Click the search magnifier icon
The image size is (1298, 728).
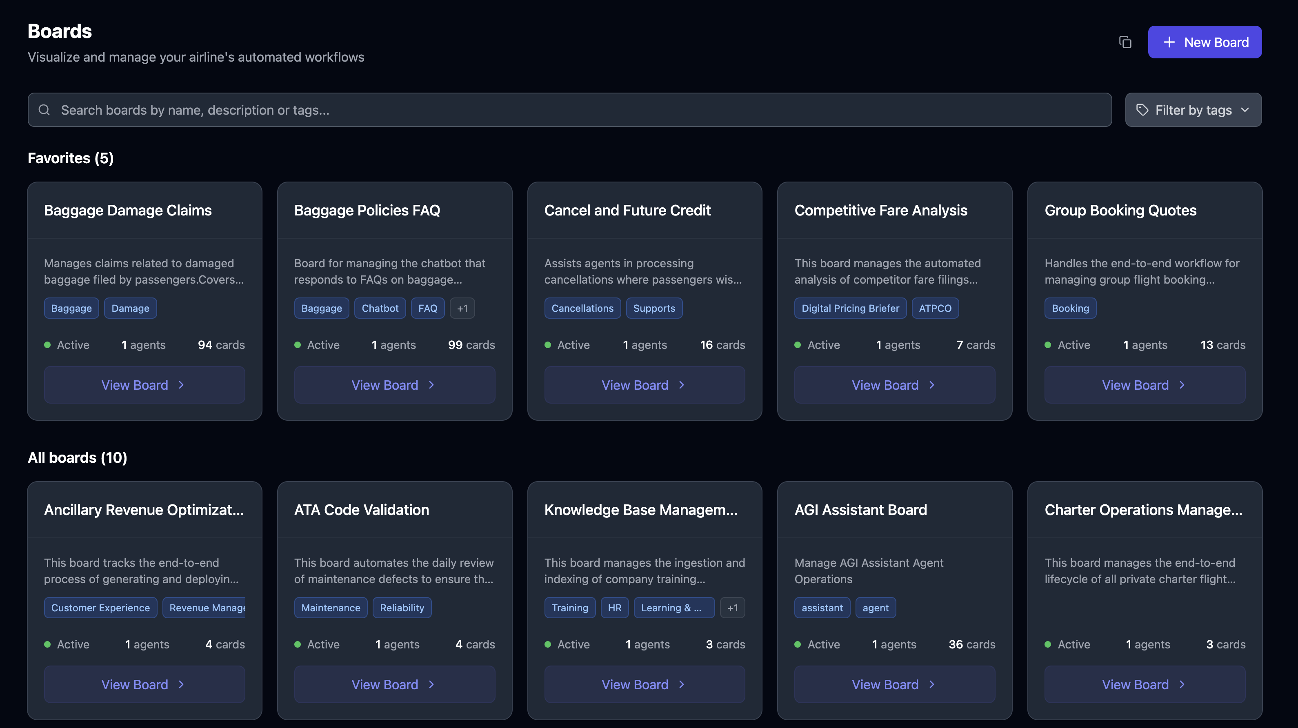point(44,110)
